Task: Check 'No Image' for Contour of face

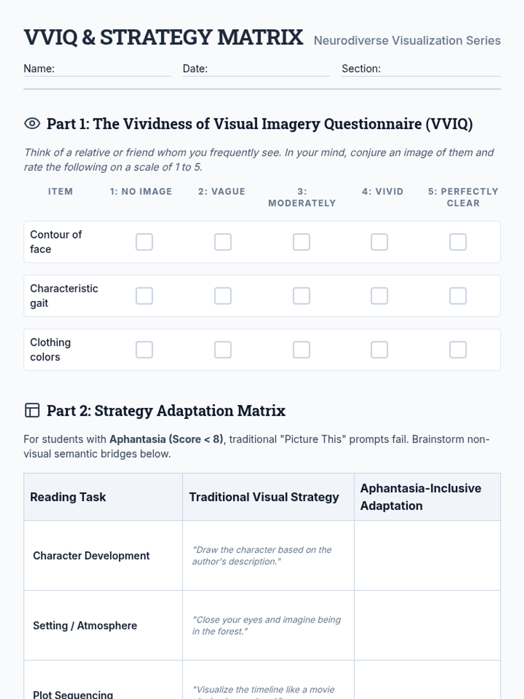Action: pos(144,242)
